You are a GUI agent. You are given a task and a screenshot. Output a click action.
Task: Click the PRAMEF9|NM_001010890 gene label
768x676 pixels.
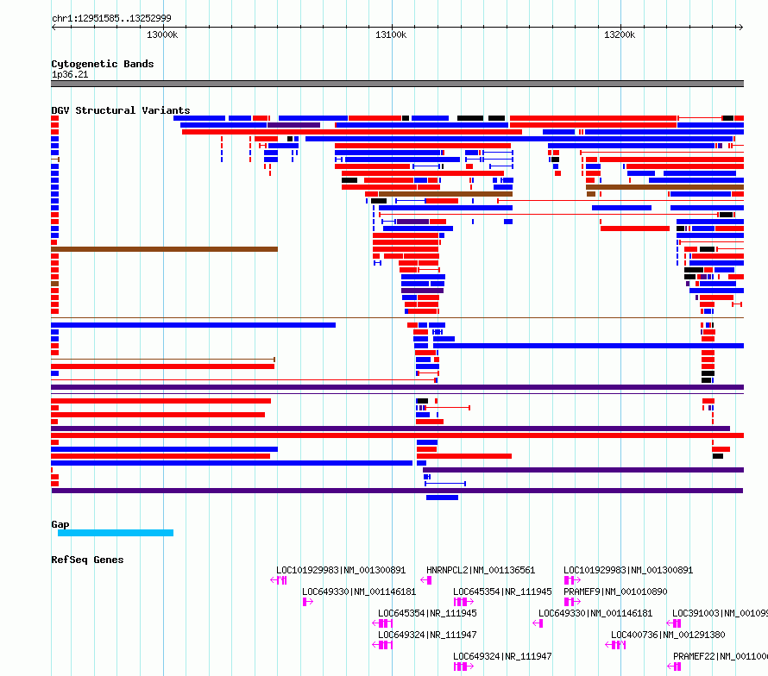point(615,591)
